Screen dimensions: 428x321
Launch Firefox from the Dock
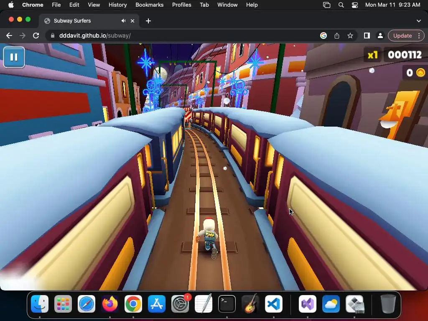pos(110,304)
